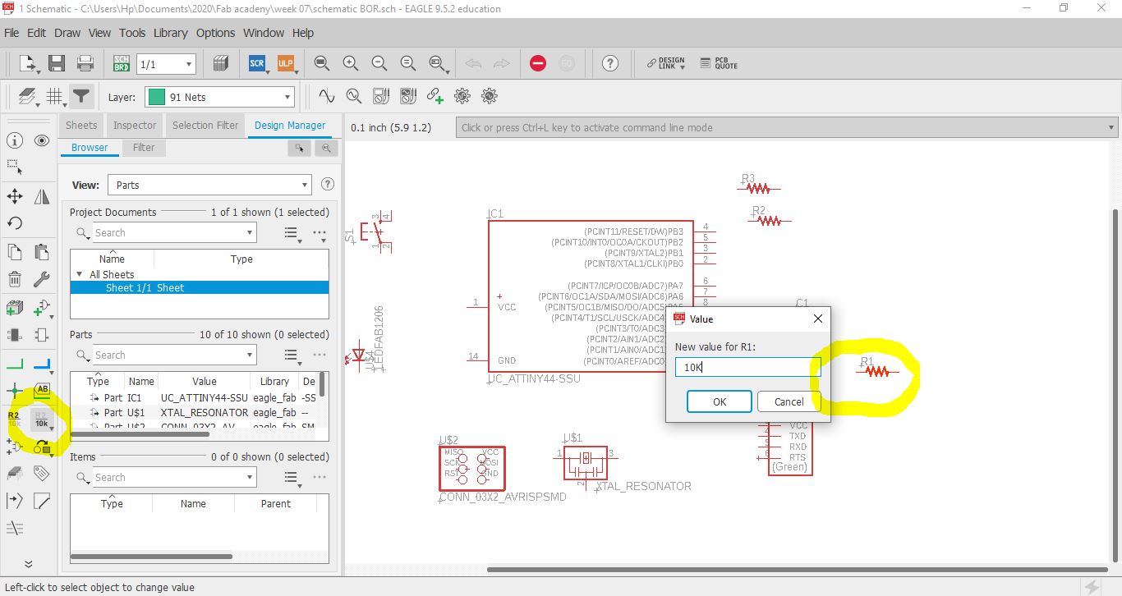The height and width of the screenshot is (596, 1122).
Task: Switch to board with the SCH/BRD icon
Action: [121, 63]
